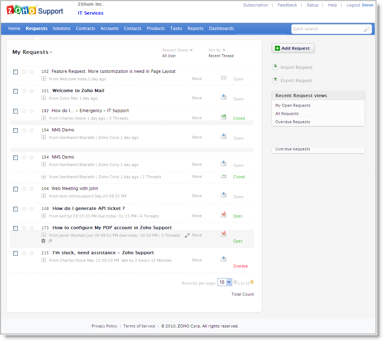383x341 pixels.
Task: Open Overdue Requests in Recent Request views
Action: click(x=293, y=122)
